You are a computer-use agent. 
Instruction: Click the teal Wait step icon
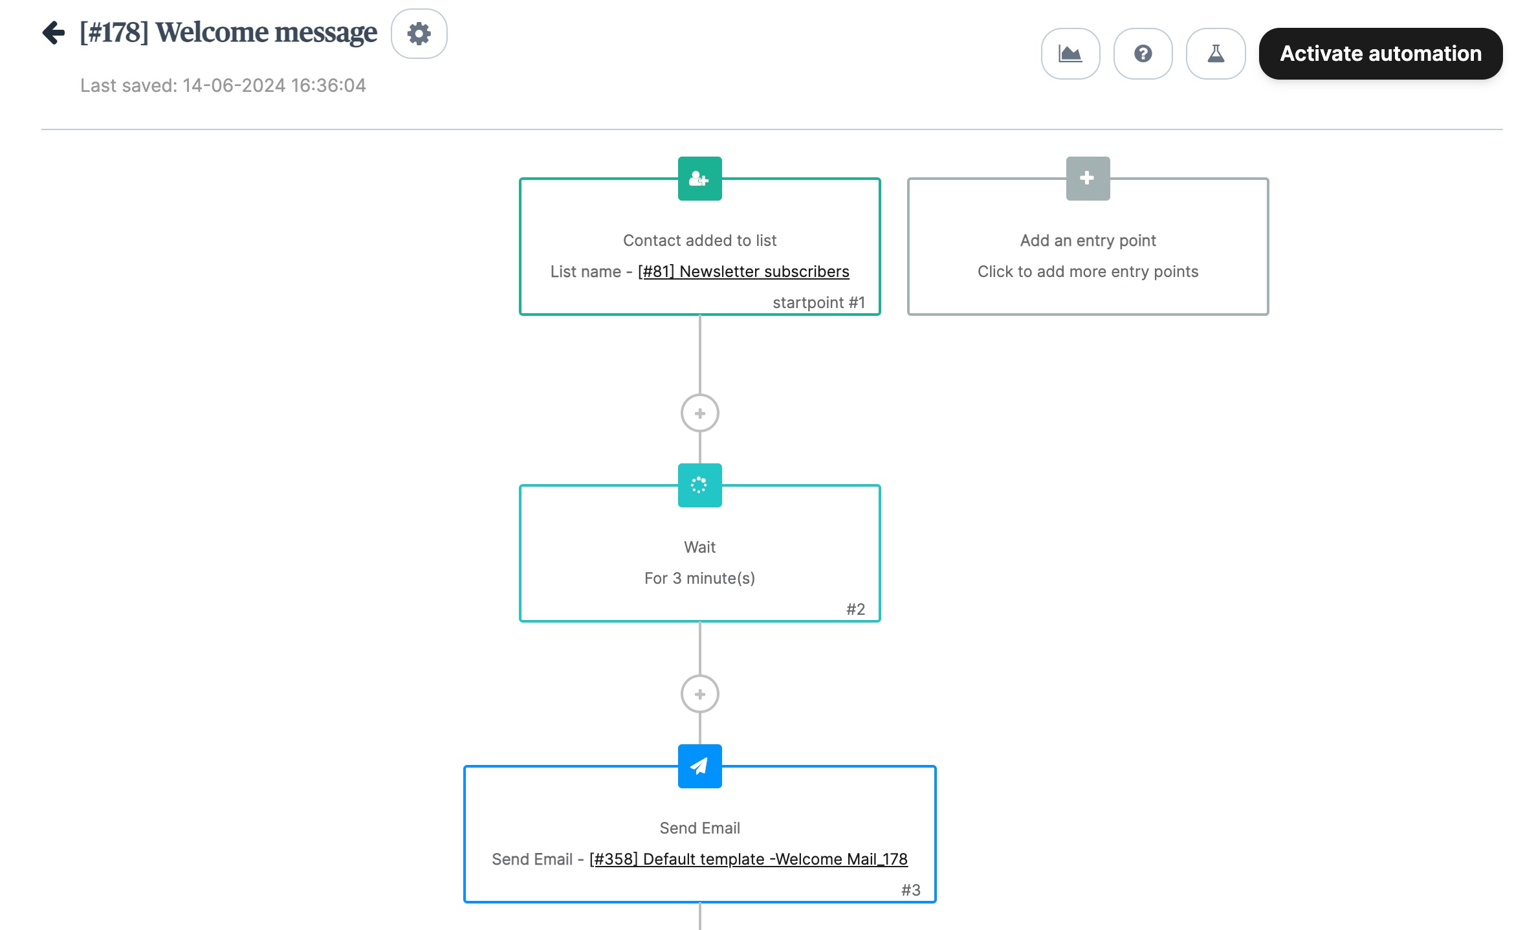click(699, 485)
